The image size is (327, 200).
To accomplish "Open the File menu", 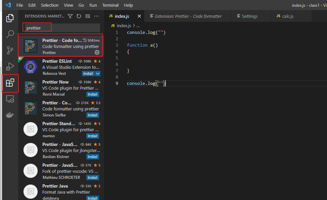I will [x=19, y=5].
